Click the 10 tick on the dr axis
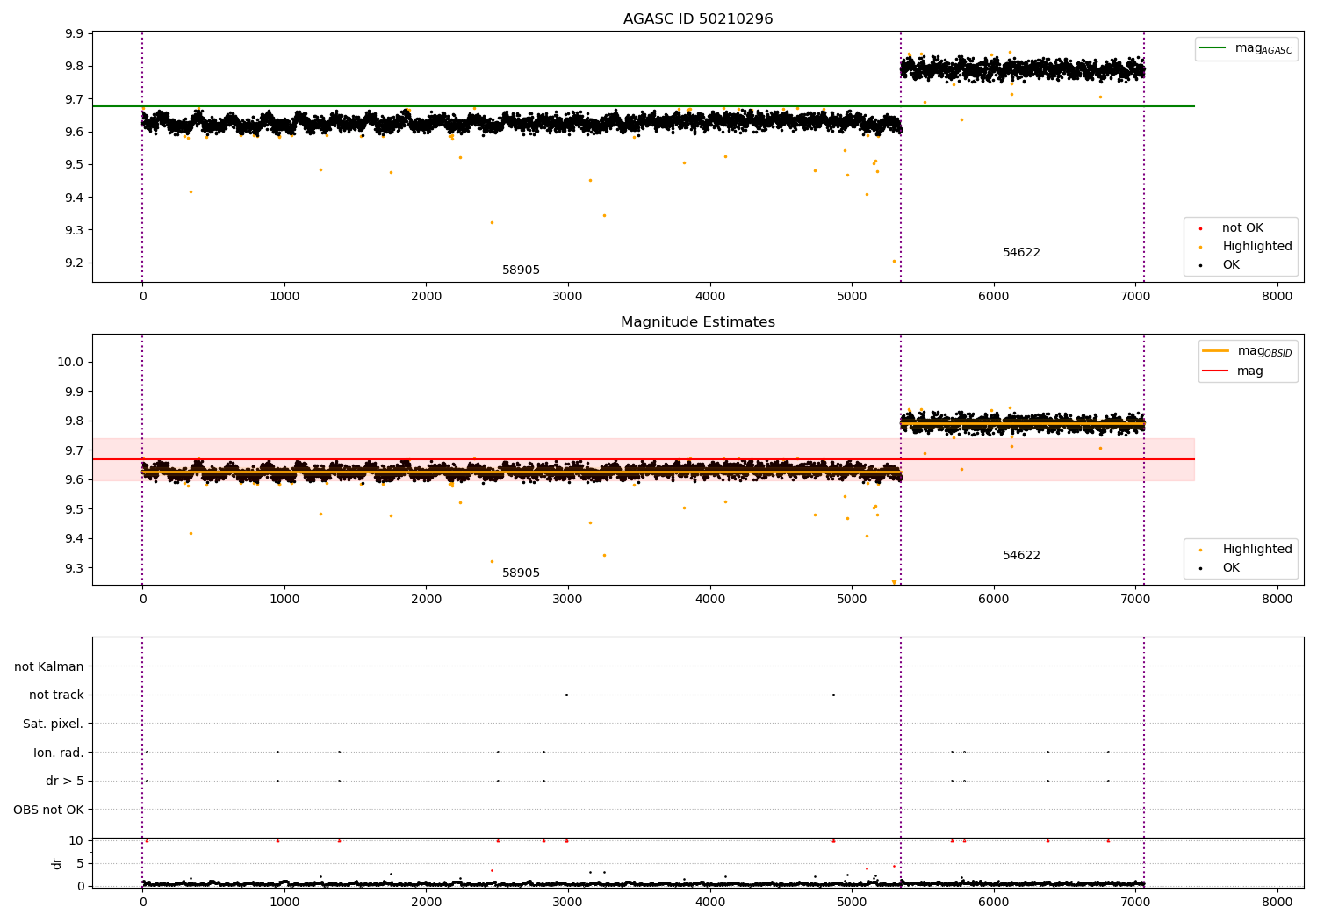This screenshot has width=1317, height=922. (x=76, y=840)
